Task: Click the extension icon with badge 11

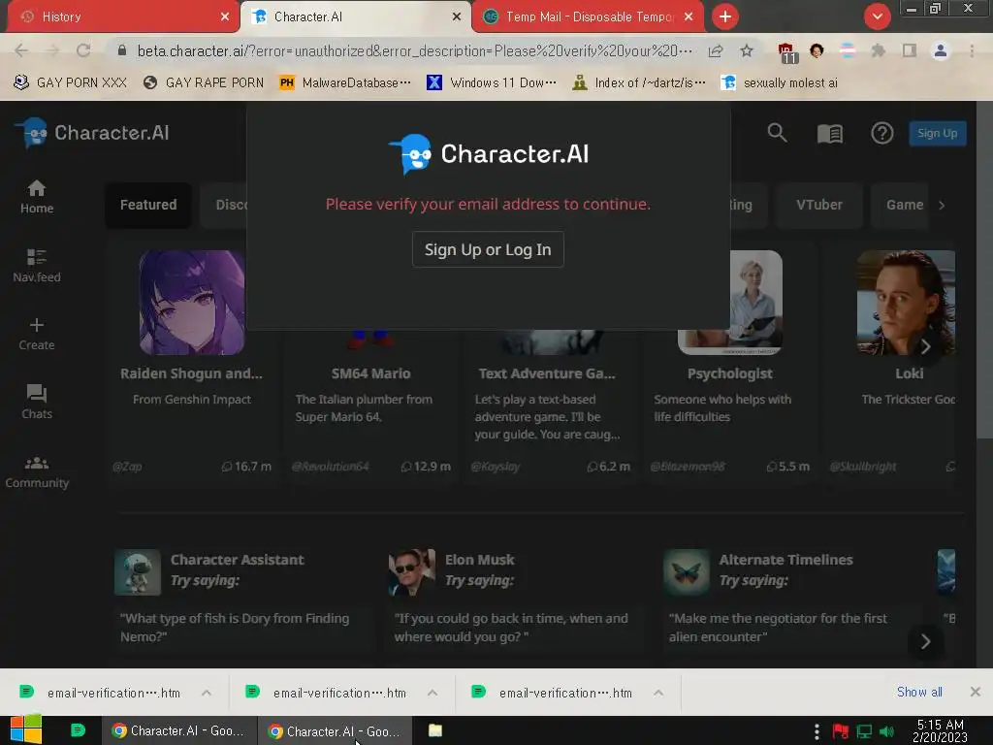Action: coord(787,53)
